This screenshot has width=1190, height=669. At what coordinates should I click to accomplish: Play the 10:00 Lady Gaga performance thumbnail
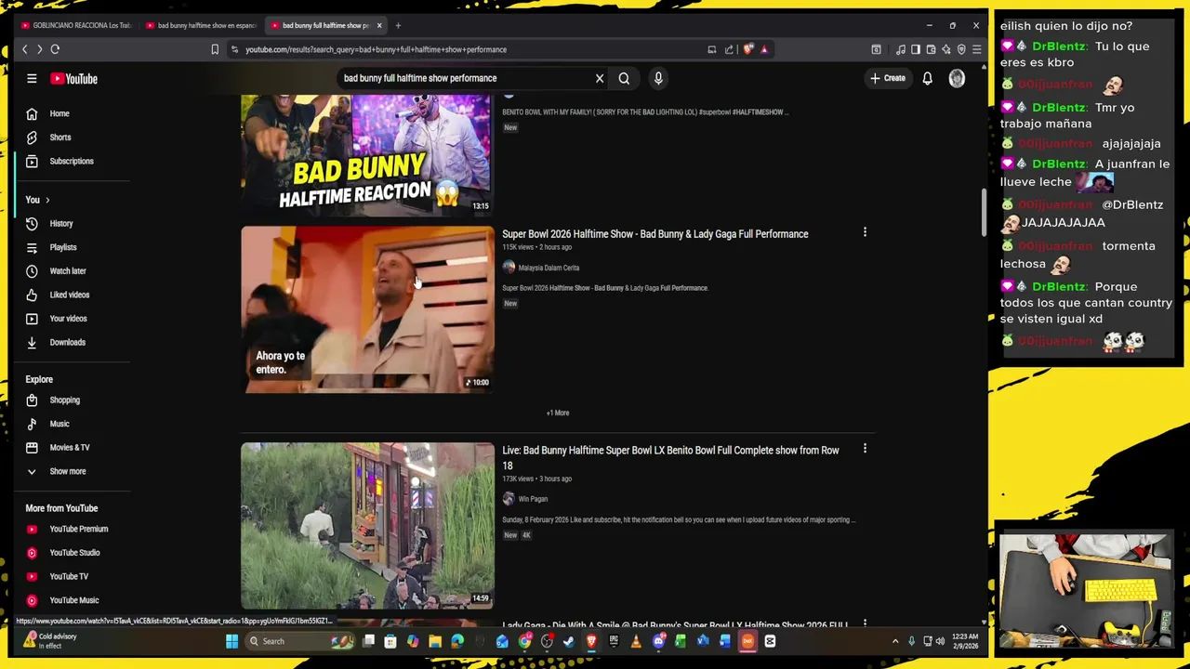coord(367,309)
